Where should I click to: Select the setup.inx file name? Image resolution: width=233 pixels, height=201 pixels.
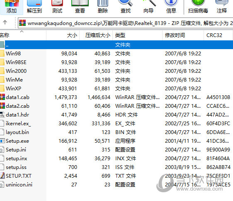[x=16, y=159]
